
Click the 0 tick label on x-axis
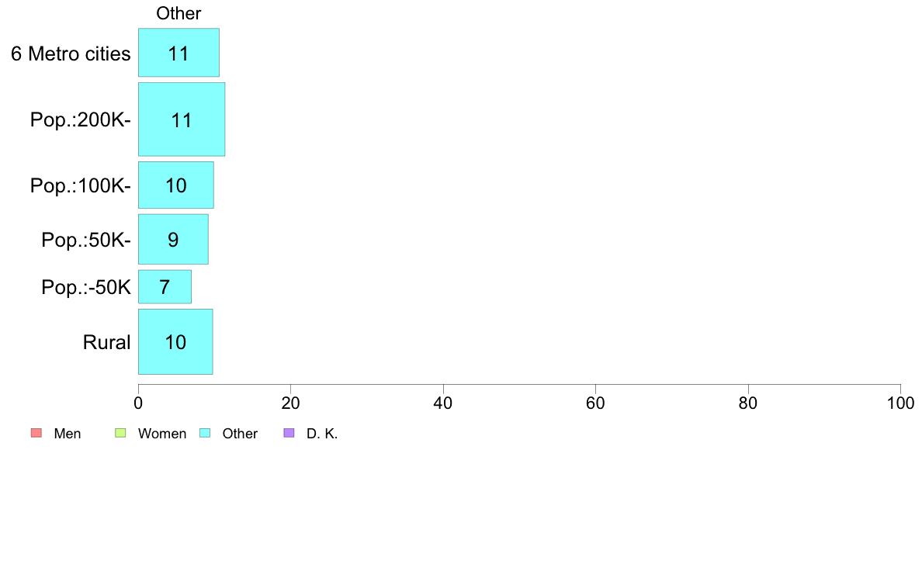138,403
